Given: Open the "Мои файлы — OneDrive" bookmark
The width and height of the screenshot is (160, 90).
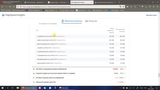Looking at the screenshot, I should click(117, 10).
